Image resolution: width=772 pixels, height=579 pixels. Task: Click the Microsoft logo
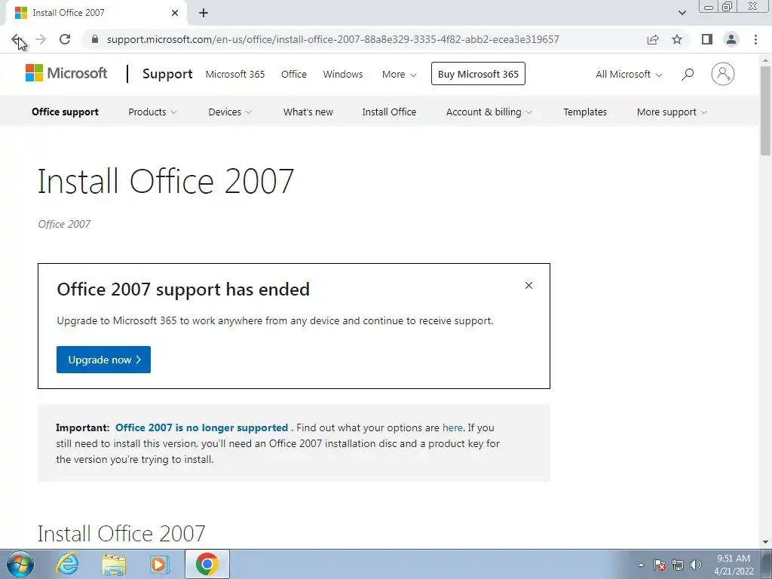(66, 73)
